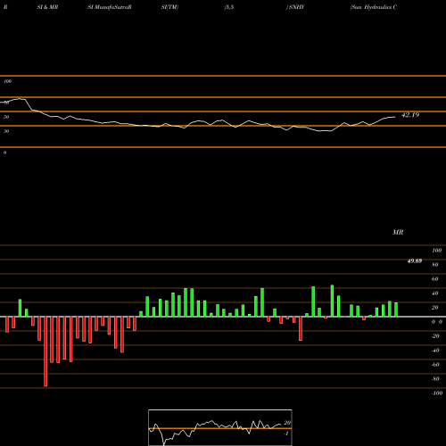Screen dimensions: 446x446
Task: Click the '60' label on MR axis
Action: coord(435,279)
